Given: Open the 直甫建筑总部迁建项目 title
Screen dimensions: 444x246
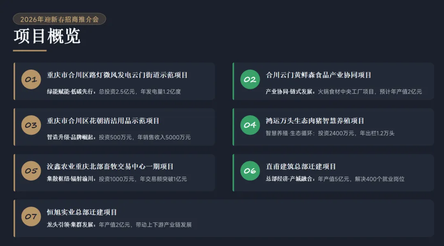Looking at the screenshot, I should pyautogui.click(x=301, y=166).
